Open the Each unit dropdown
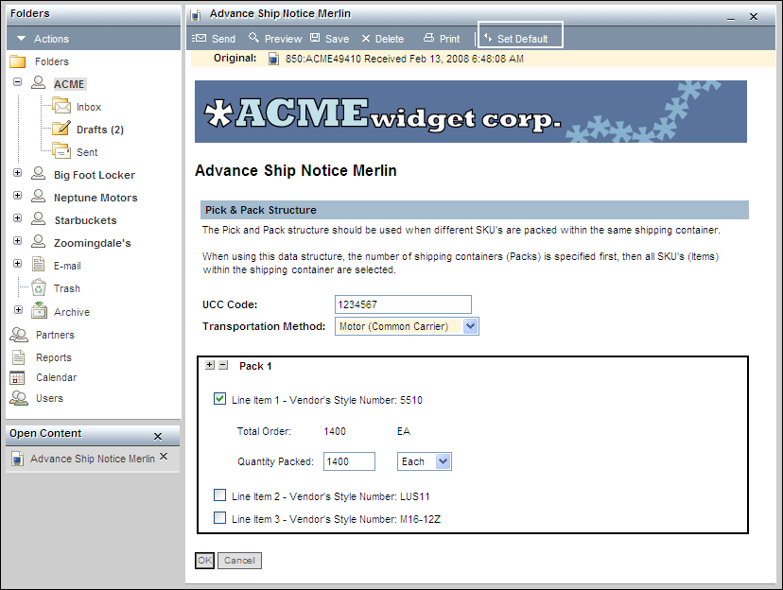 pyautogui.click(x=443, y=461)
